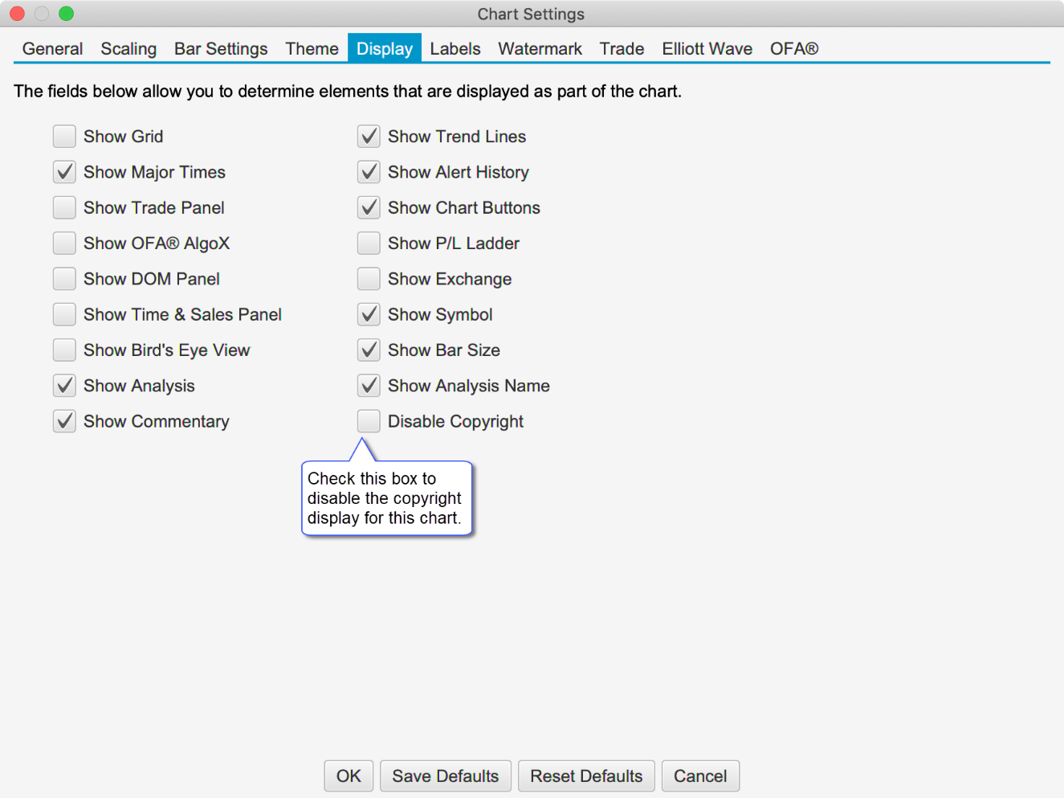
Task: Disable Show Trend Lines
Action: 369,137
